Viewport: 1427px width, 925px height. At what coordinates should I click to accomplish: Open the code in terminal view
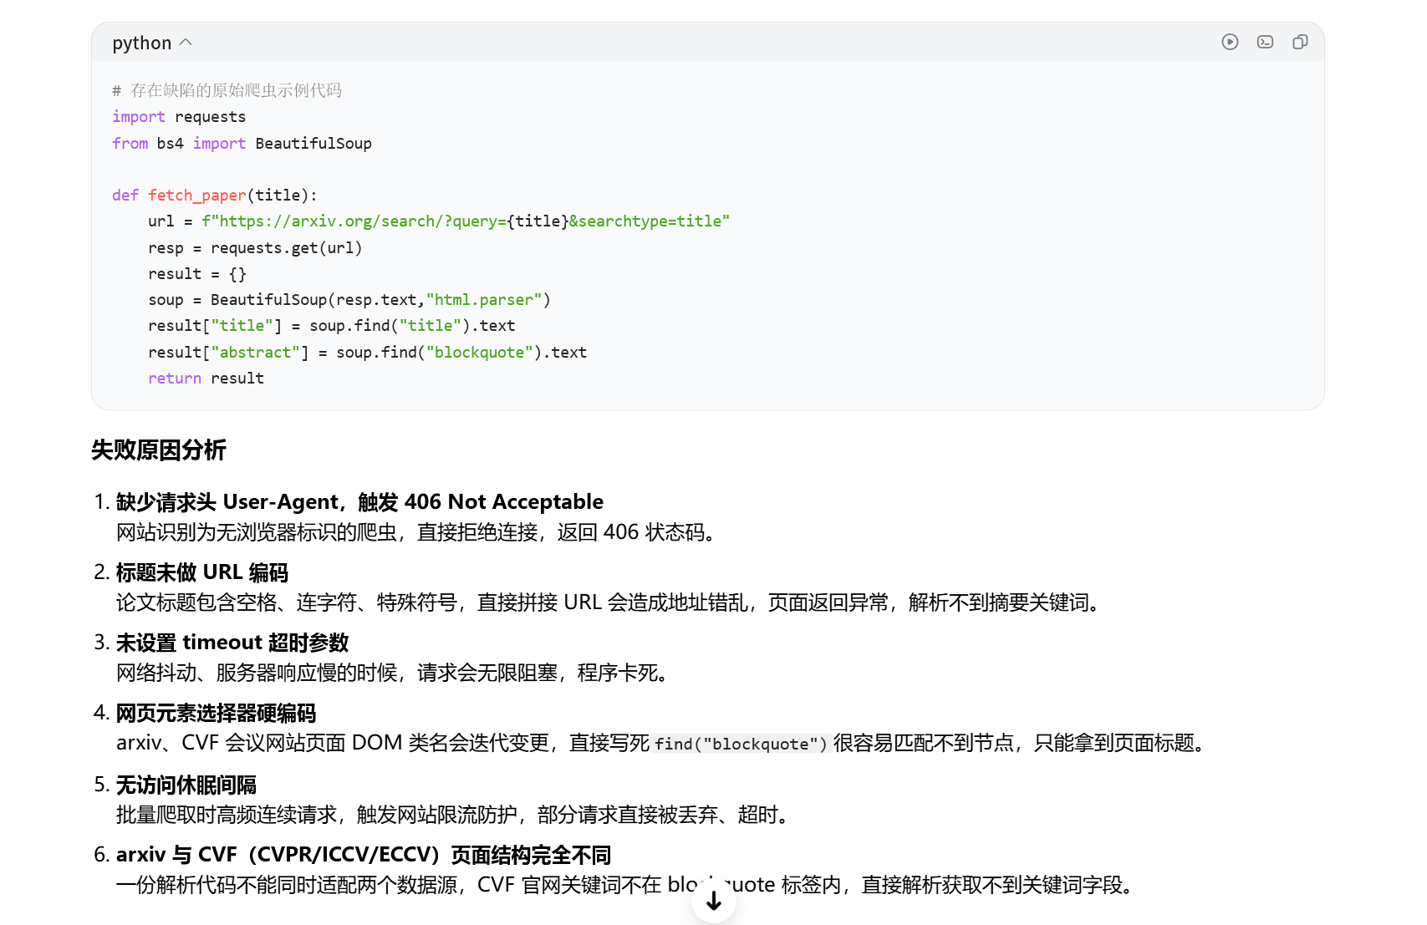(x=1265, y=42)
